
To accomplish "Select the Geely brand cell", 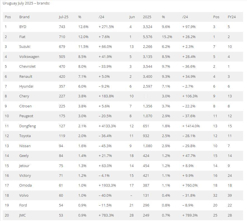I will (24, 156).
